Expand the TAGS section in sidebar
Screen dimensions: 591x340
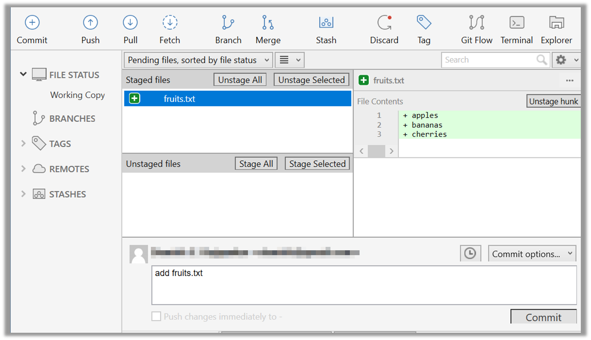pos(23,143)
